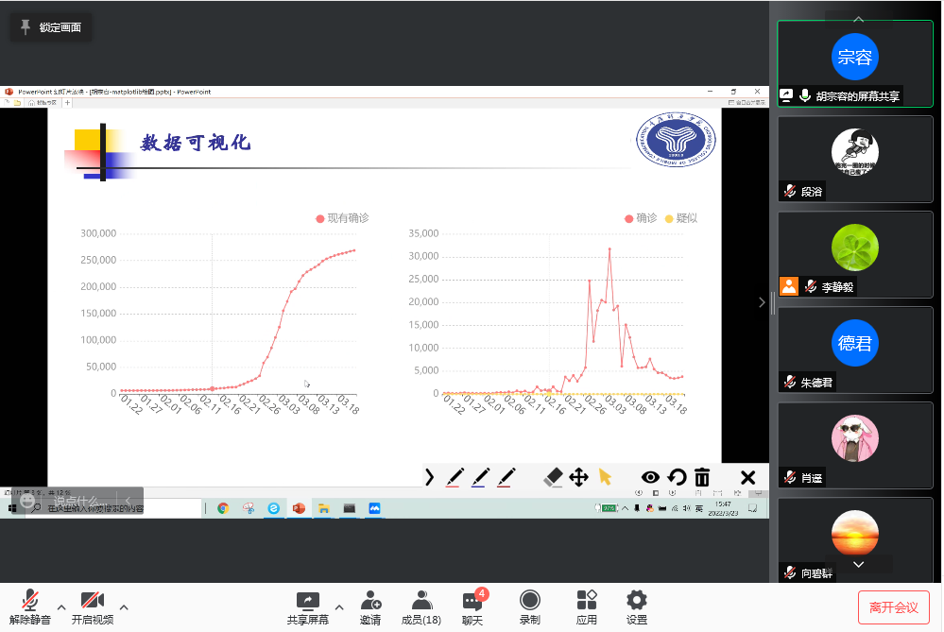Screen dimensions: 944x632
Task: Open the 应用 apps menu
Action: pyautogui.click(x=587, y=607)
